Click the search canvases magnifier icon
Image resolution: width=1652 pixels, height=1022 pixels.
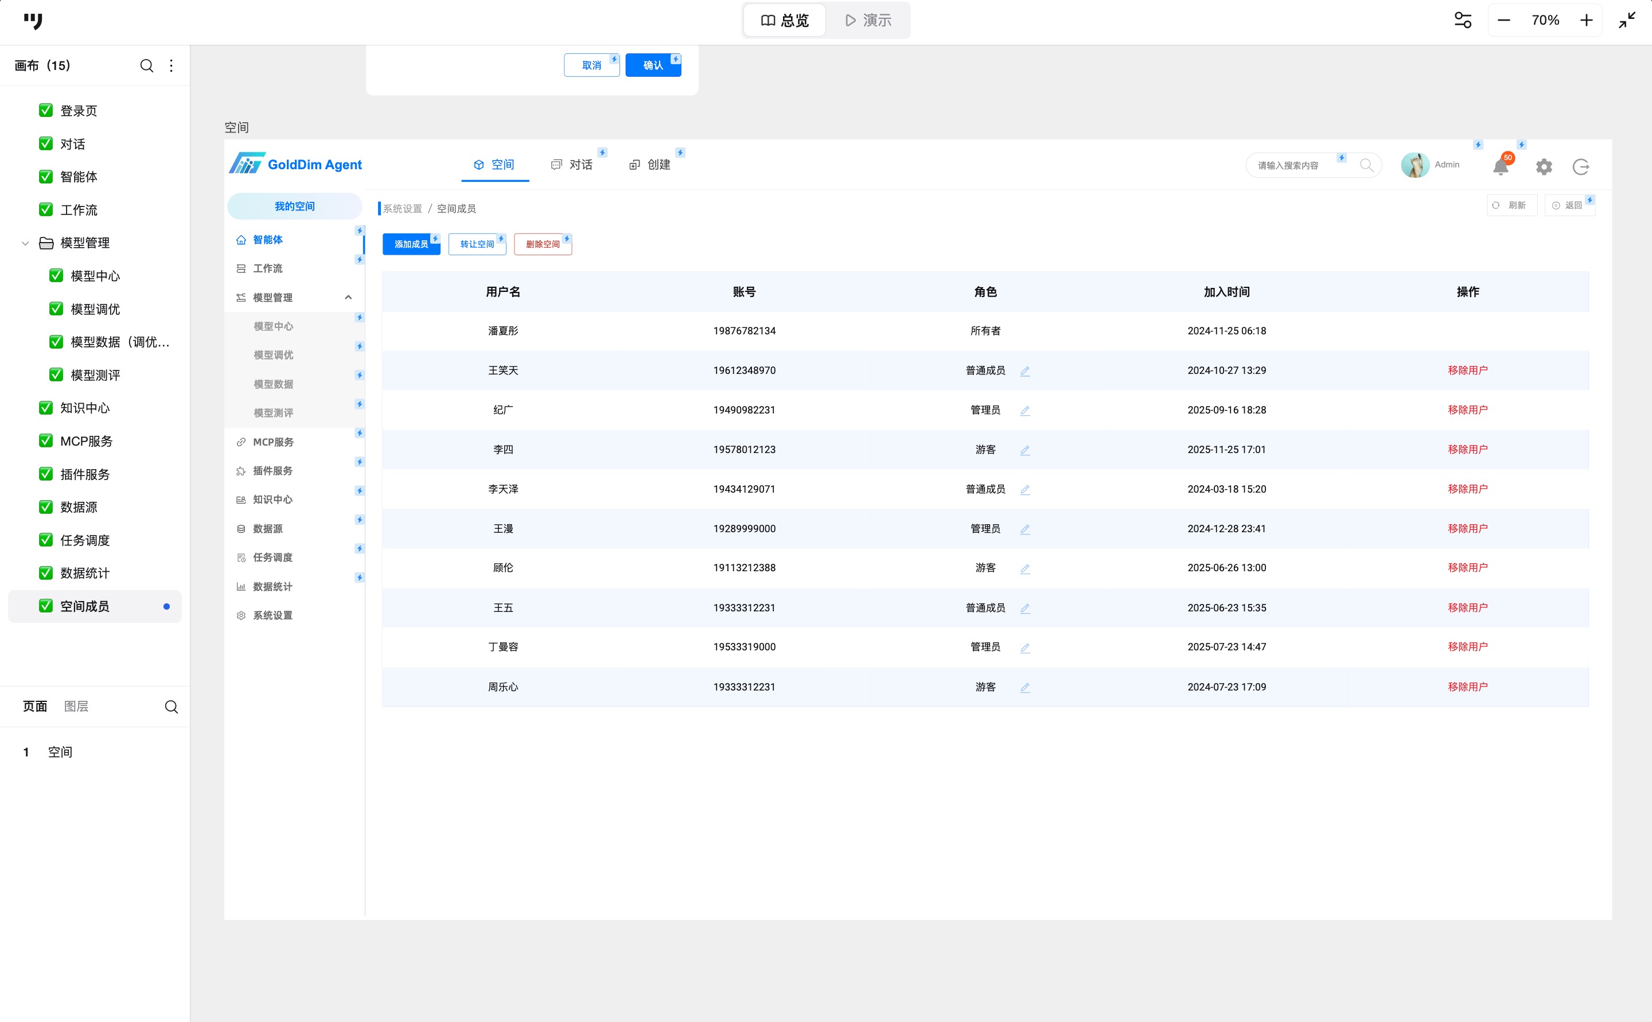click(146, 65)
